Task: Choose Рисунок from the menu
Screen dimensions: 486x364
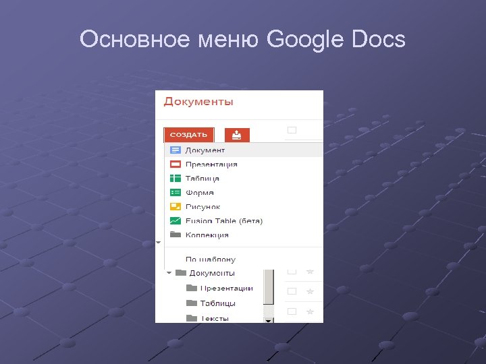Action: pos(244,206)
